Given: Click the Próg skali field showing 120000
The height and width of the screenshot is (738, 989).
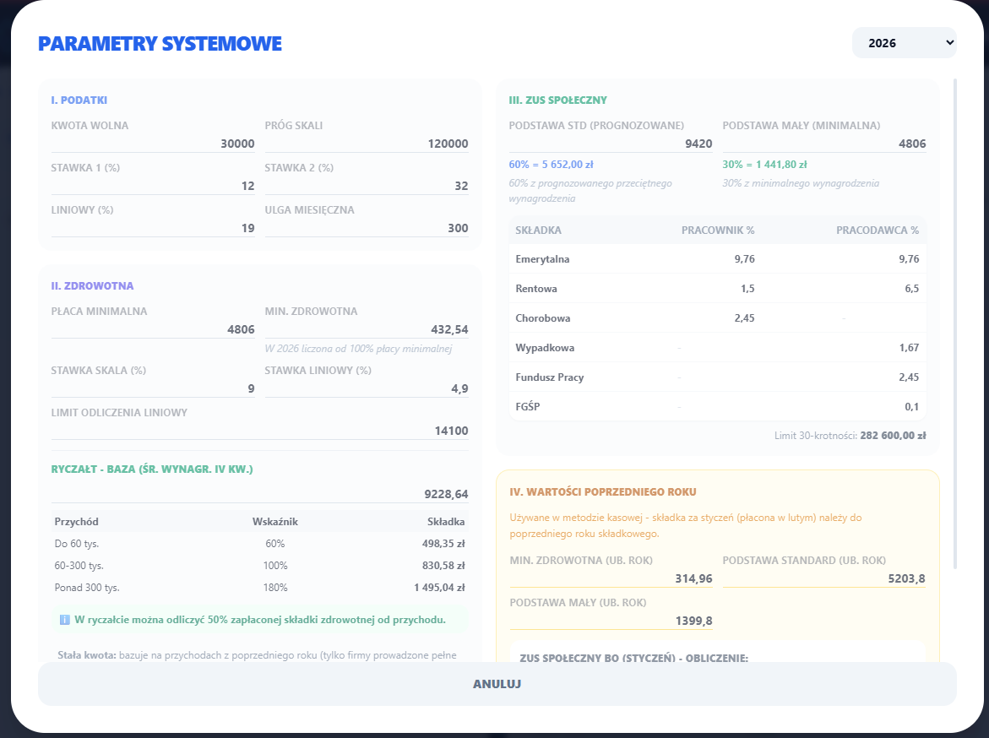Looking at the screenshot, I should tap(367, 144).
